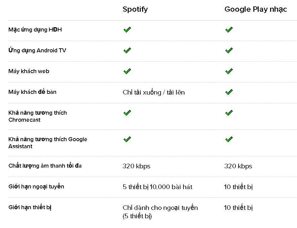The height and width of the screenshot is (228, 297).
Task: Click Spotify checkmark for Máy khách web
Action: (127, 71)
